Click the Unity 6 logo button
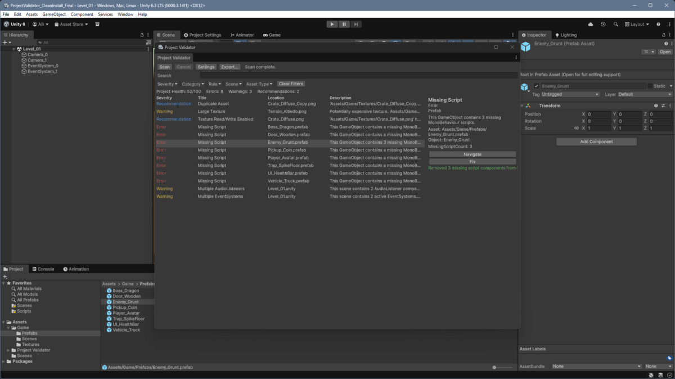Viewport: 675px width, 379px height. [x=15, y=24]
